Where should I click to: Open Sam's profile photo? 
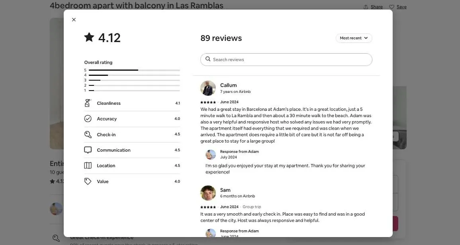208,193
